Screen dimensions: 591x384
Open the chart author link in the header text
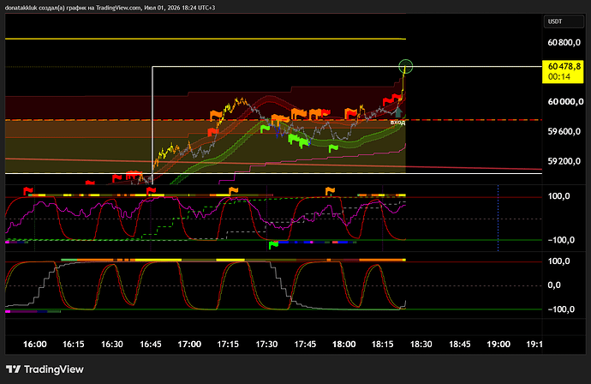pyautogui.click(x=21, y=8)
